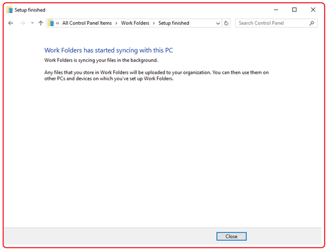Viewport: 327px width, 250px height.
Task: Go up one level with Up arrow
Action: [41, 23]
